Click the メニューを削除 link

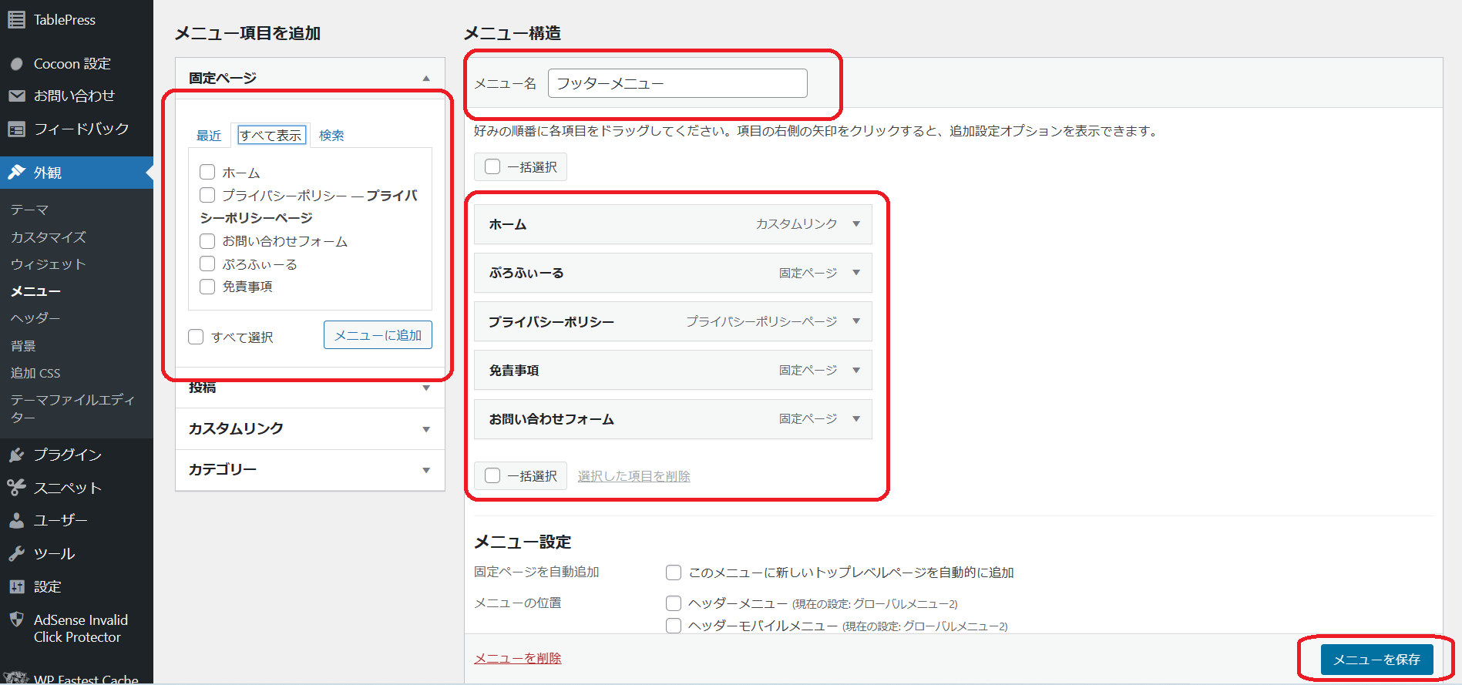[x=518, y=658]
